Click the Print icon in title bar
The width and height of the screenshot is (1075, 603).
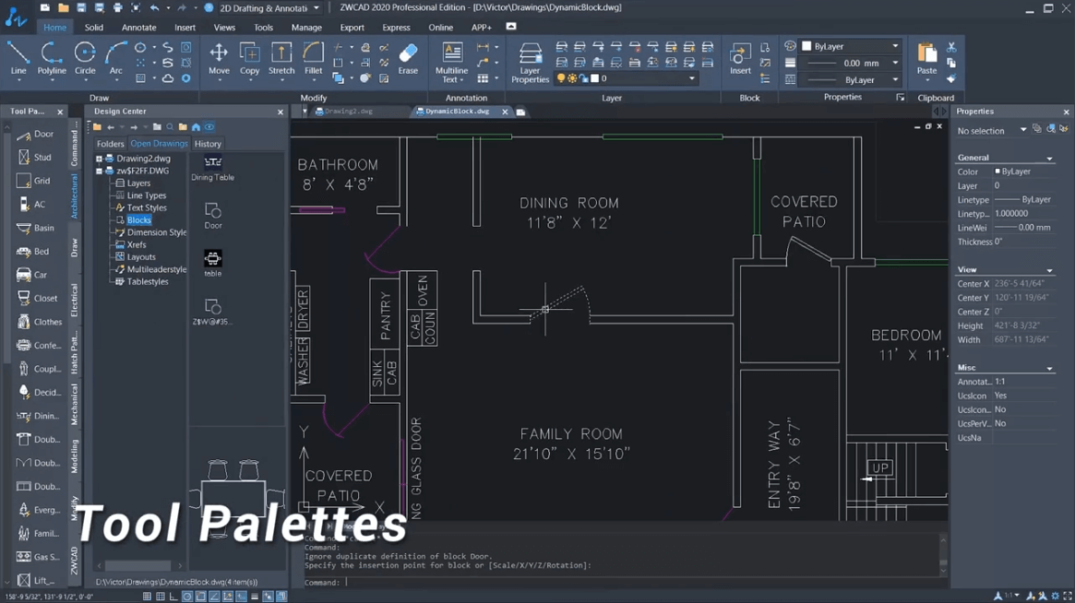pyautogui.click(x=117, y=7)
